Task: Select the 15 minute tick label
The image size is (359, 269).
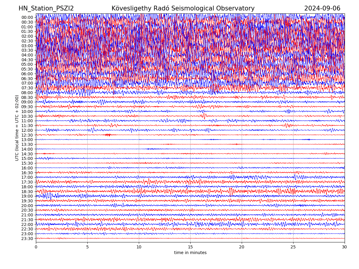Action: [x=190, y=247]
